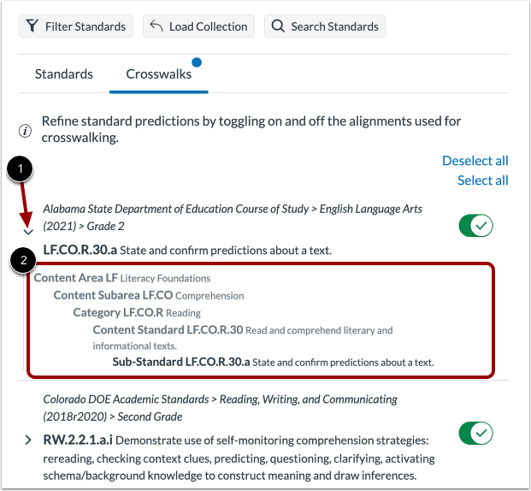531x491 pixels.
Task: Toggle off the Colorado Second Grade alignment
Action: [x=475, y=433]
